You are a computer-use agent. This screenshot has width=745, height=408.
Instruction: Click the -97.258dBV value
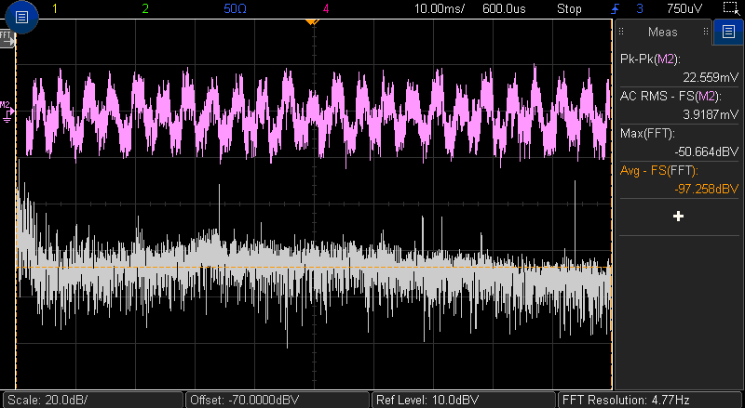coord(707,190)
